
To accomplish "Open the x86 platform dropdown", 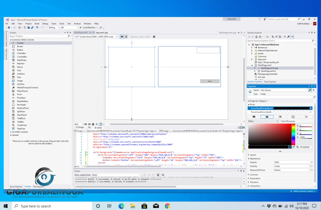I will [69, 28].
